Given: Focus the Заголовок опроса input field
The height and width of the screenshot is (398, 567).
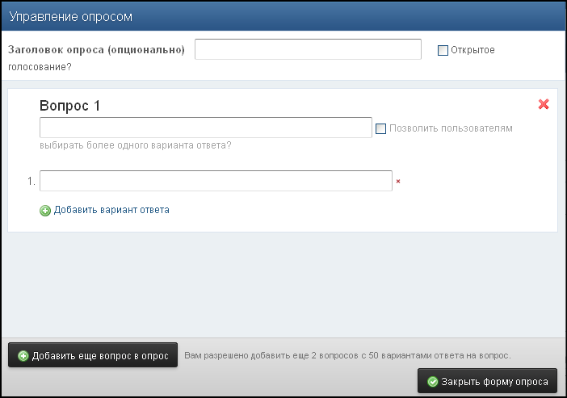Looking at the screenshot, I should pyautogui.click(x=308, y=49).
